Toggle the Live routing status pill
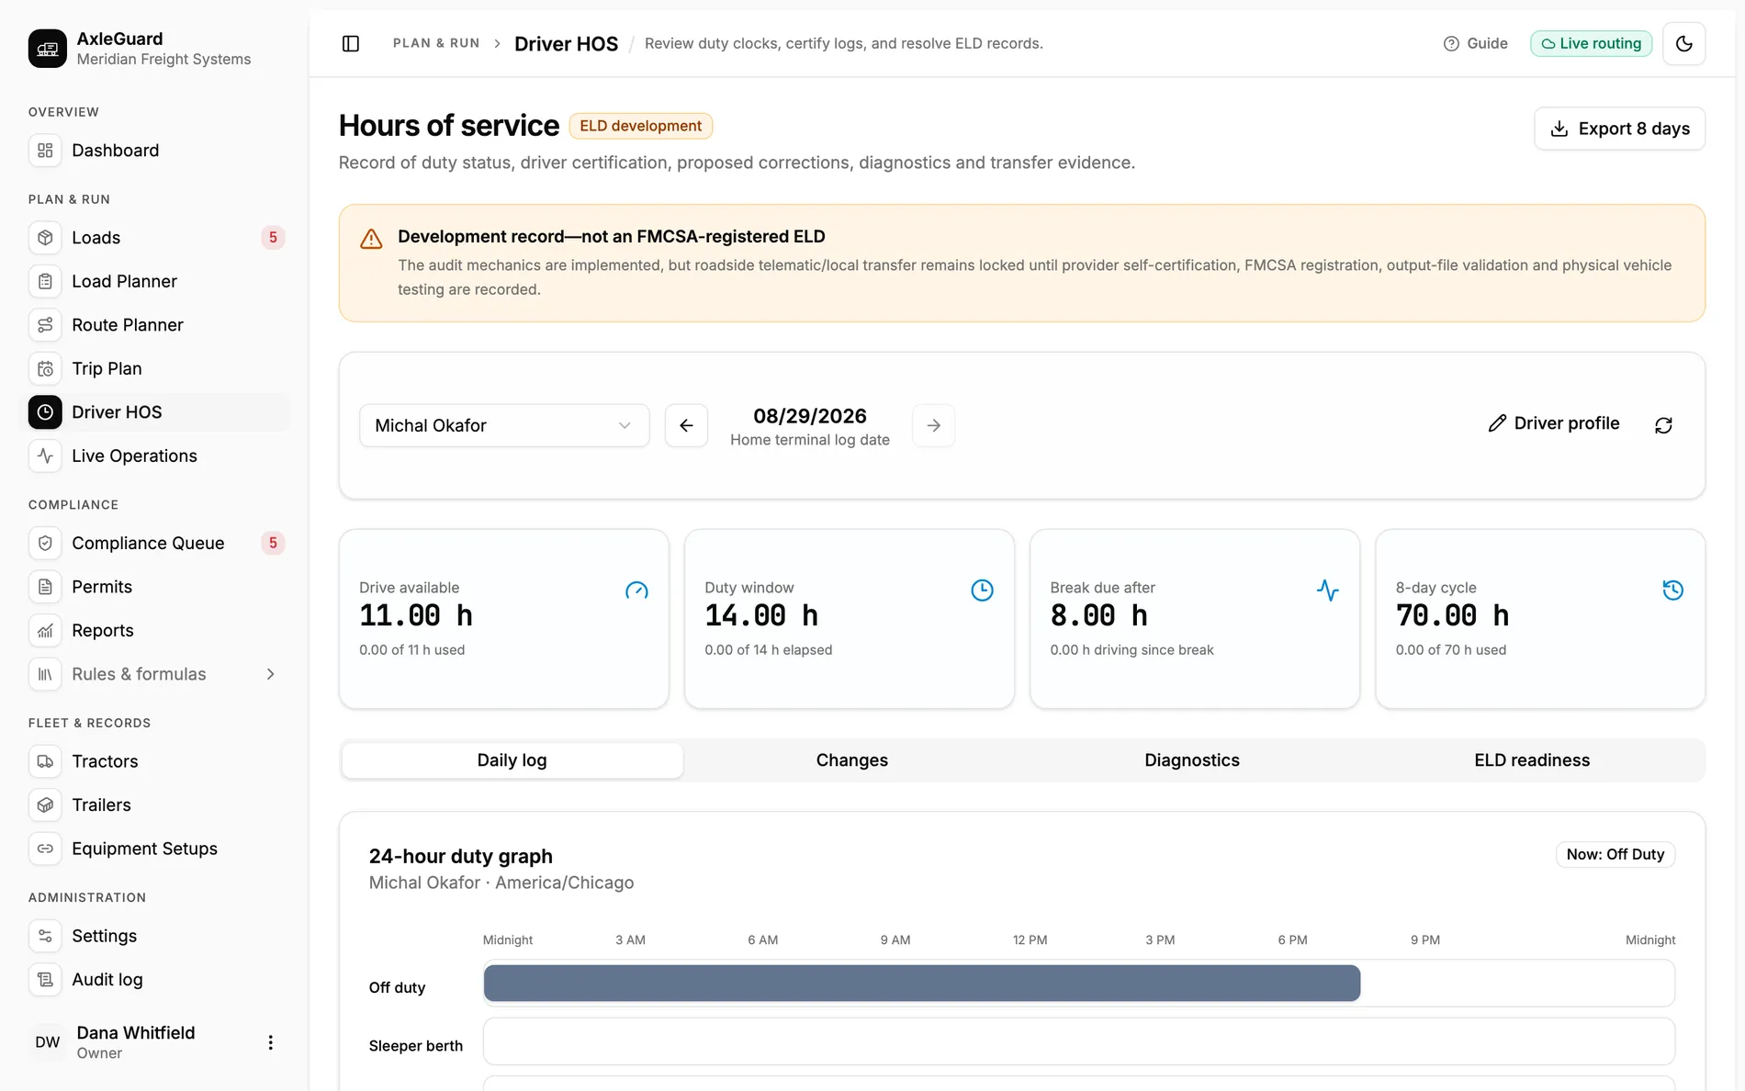The image size is (1745, 1091). [x=1591, y=43]
